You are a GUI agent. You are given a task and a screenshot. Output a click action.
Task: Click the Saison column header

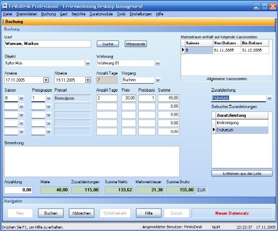click(x=199, y=43)
